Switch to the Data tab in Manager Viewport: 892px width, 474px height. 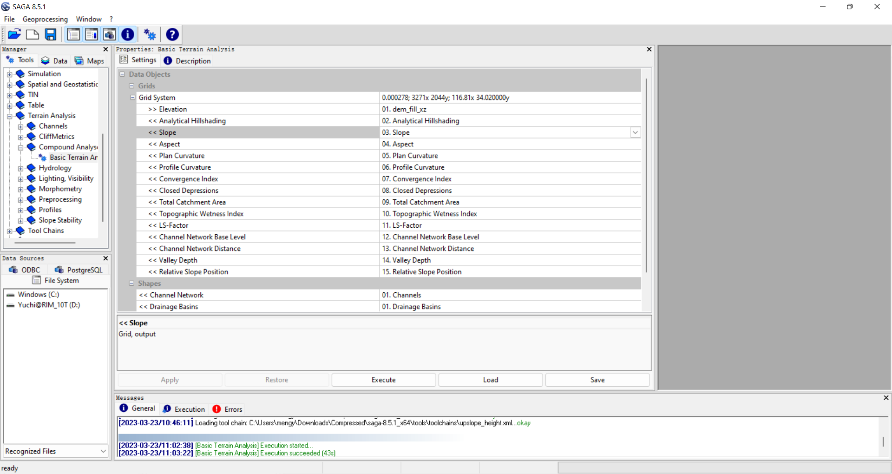[54, 61]
